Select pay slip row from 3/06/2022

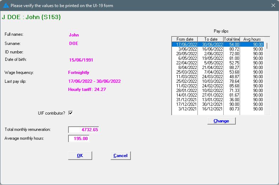point(218,49)
